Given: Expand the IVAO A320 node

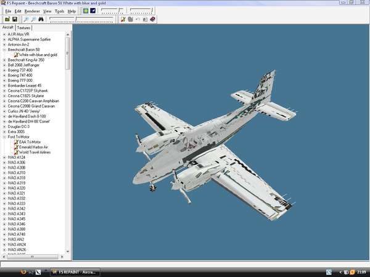Looking at the screenshot, I should point(4,188).
